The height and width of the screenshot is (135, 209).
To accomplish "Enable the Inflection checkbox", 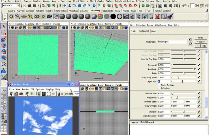I will click(x=159, y=88).
